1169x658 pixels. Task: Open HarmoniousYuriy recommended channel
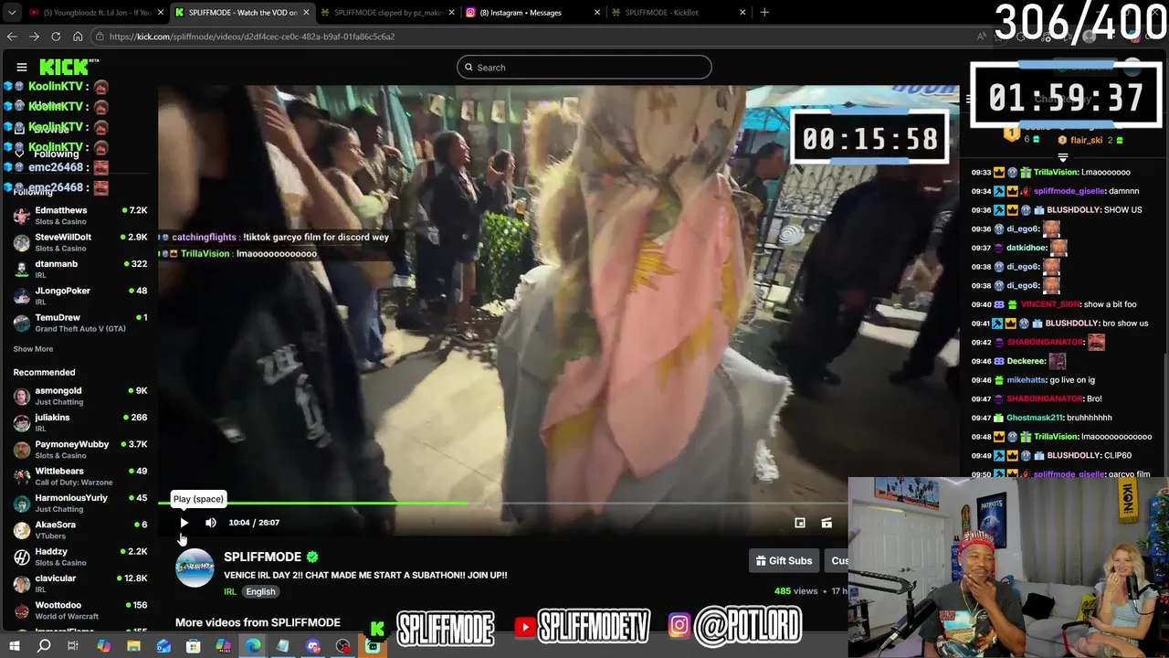point(80,503)
